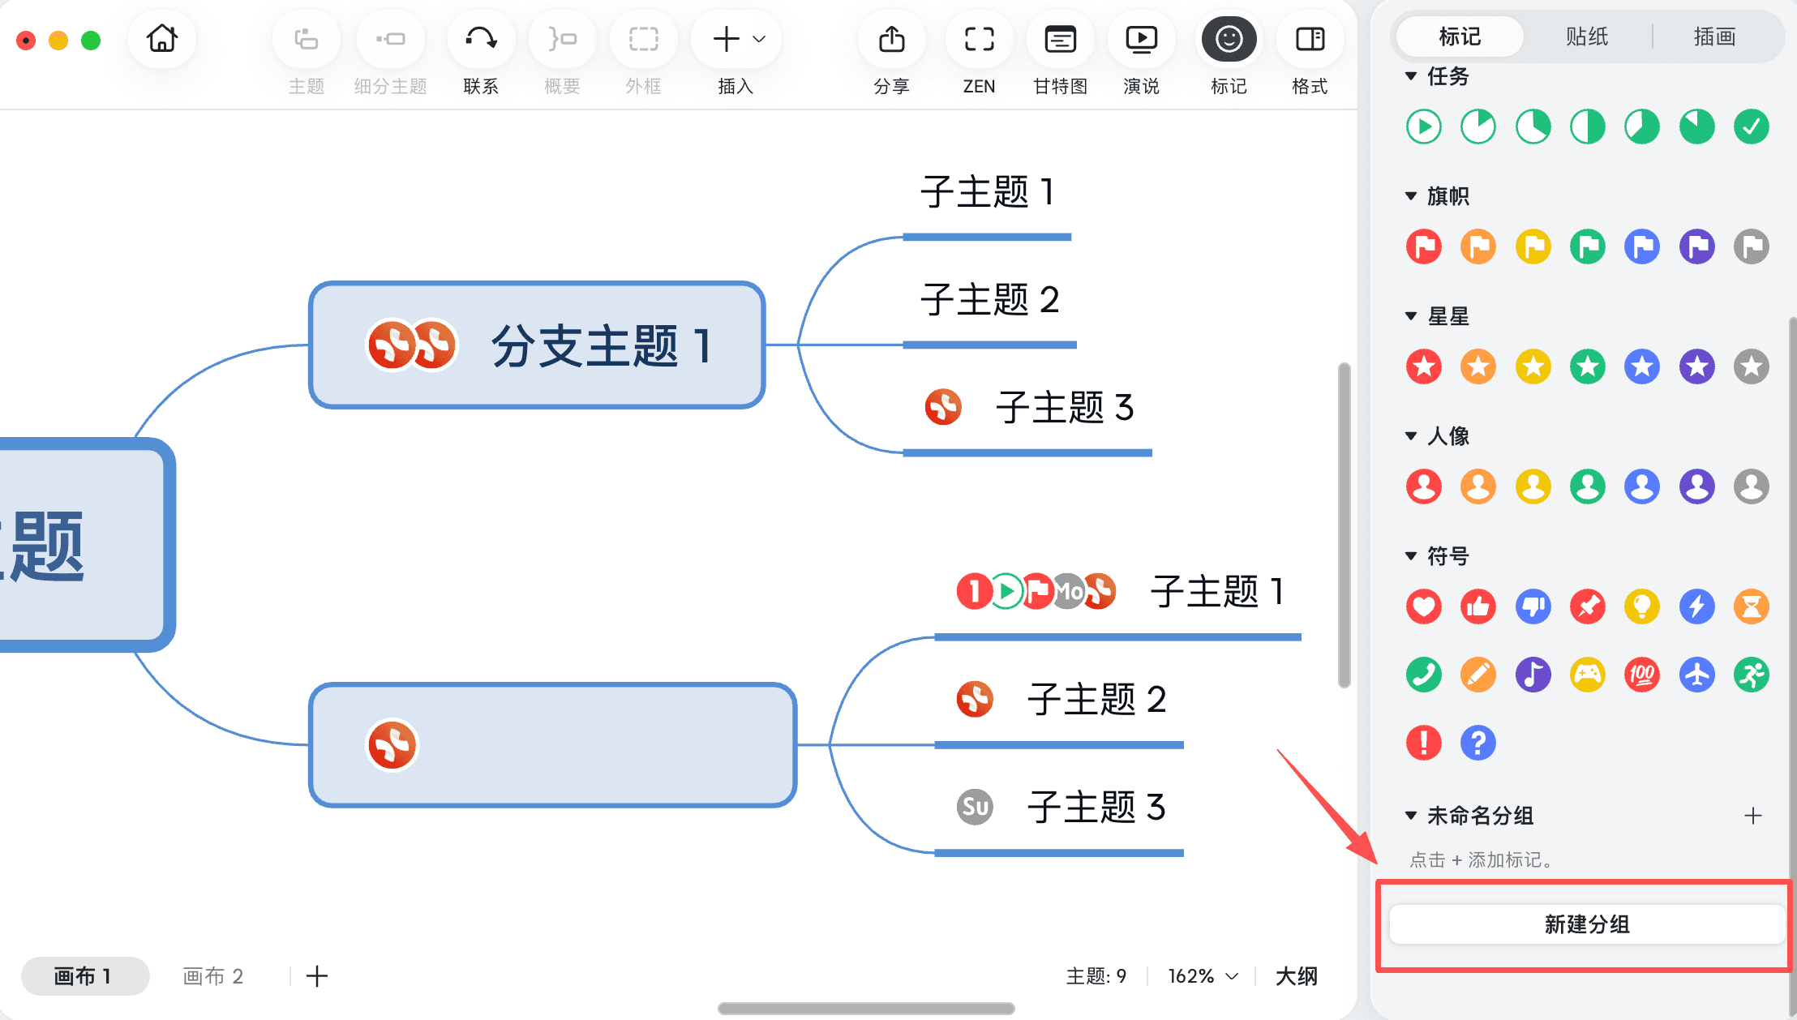Select the airplane symbol marker
Viewport: 1797px width, 1020px height.
[1697, 675]
